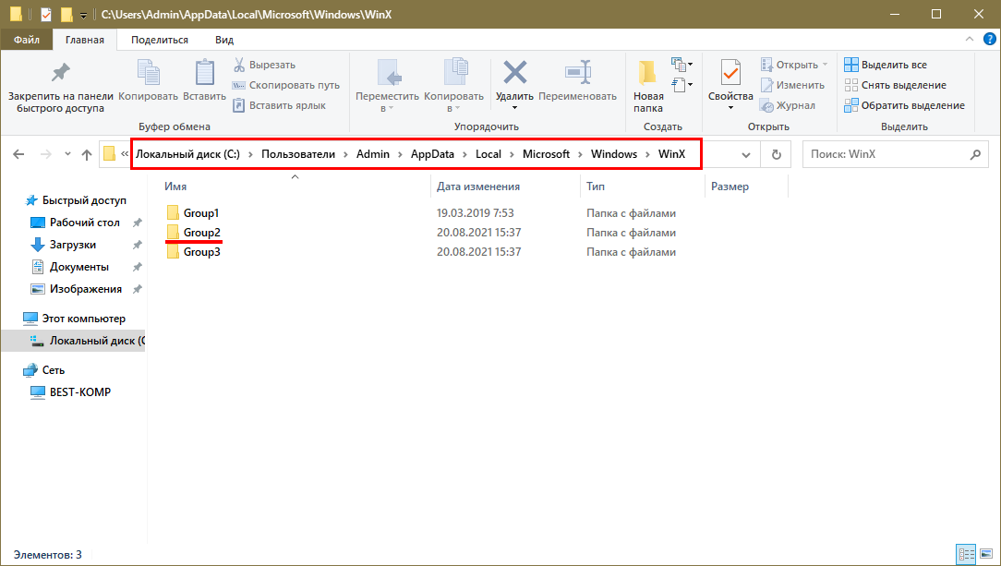Open the Файл (File) menu
This screenshot has height=566, width=1001.
(26, 40)
